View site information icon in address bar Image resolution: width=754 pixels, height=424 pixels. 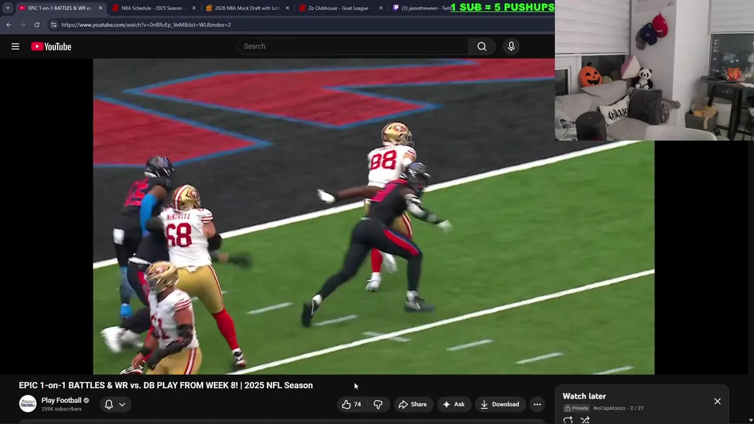click(x=54, y=25)
